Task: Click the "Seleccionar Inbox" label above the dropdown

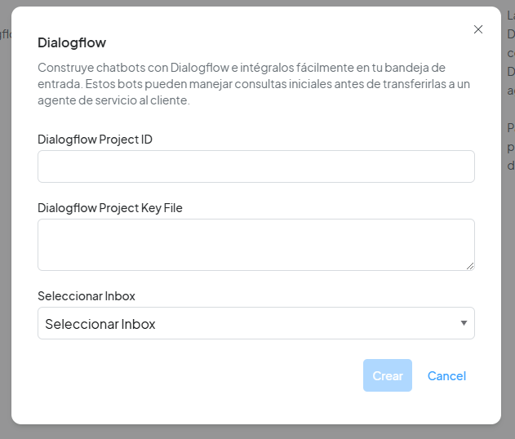Action: coord(87,295)
